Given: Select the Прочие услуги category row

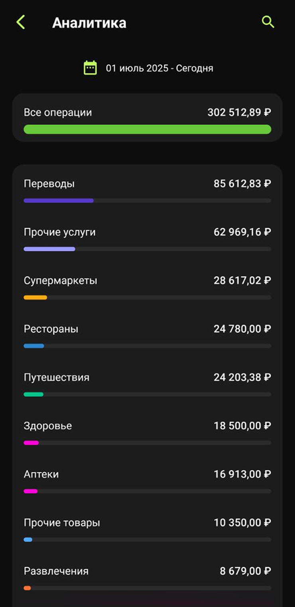Looking at the screenshot, I should tap(147, 238).
